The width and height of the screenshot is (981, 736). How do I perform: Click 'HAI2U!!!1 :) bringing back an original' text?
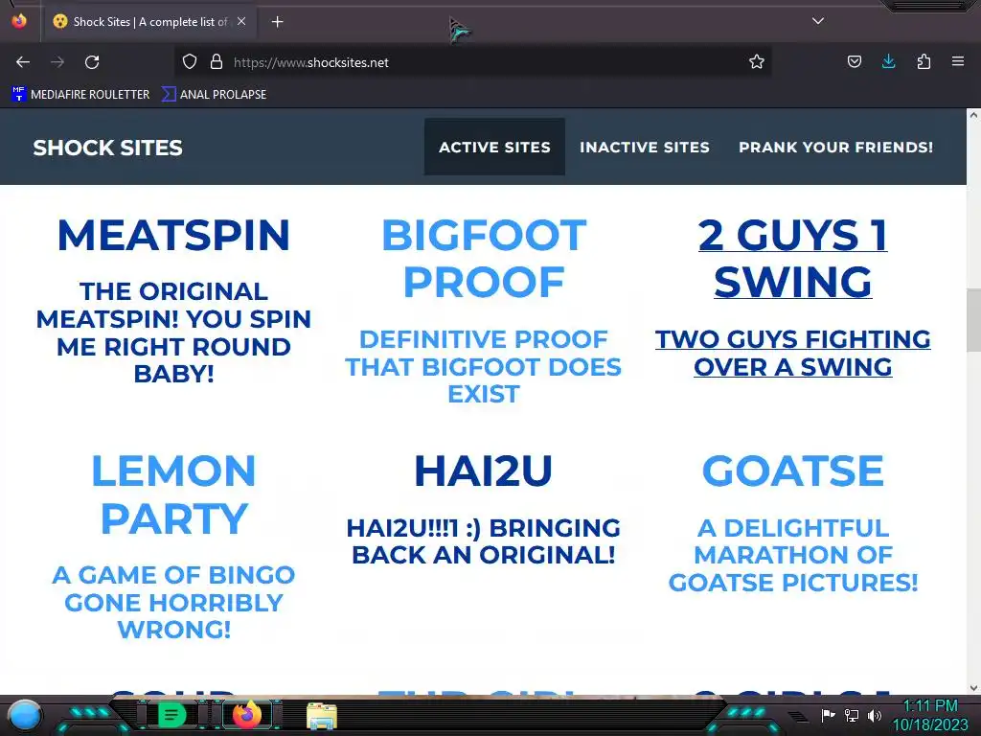483,541
